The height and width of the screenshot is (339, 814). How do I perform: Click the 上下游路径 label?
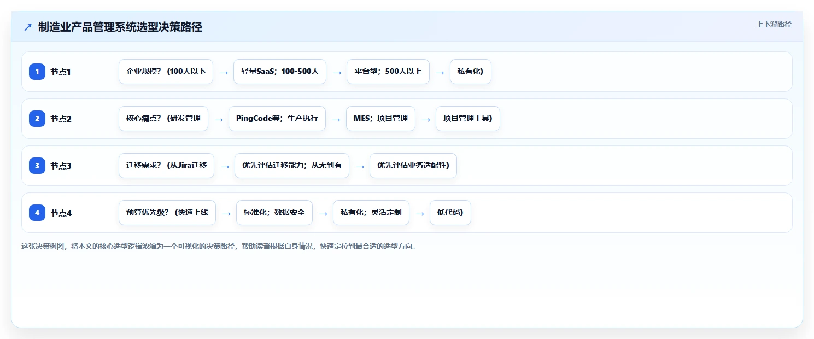[774, 24]
